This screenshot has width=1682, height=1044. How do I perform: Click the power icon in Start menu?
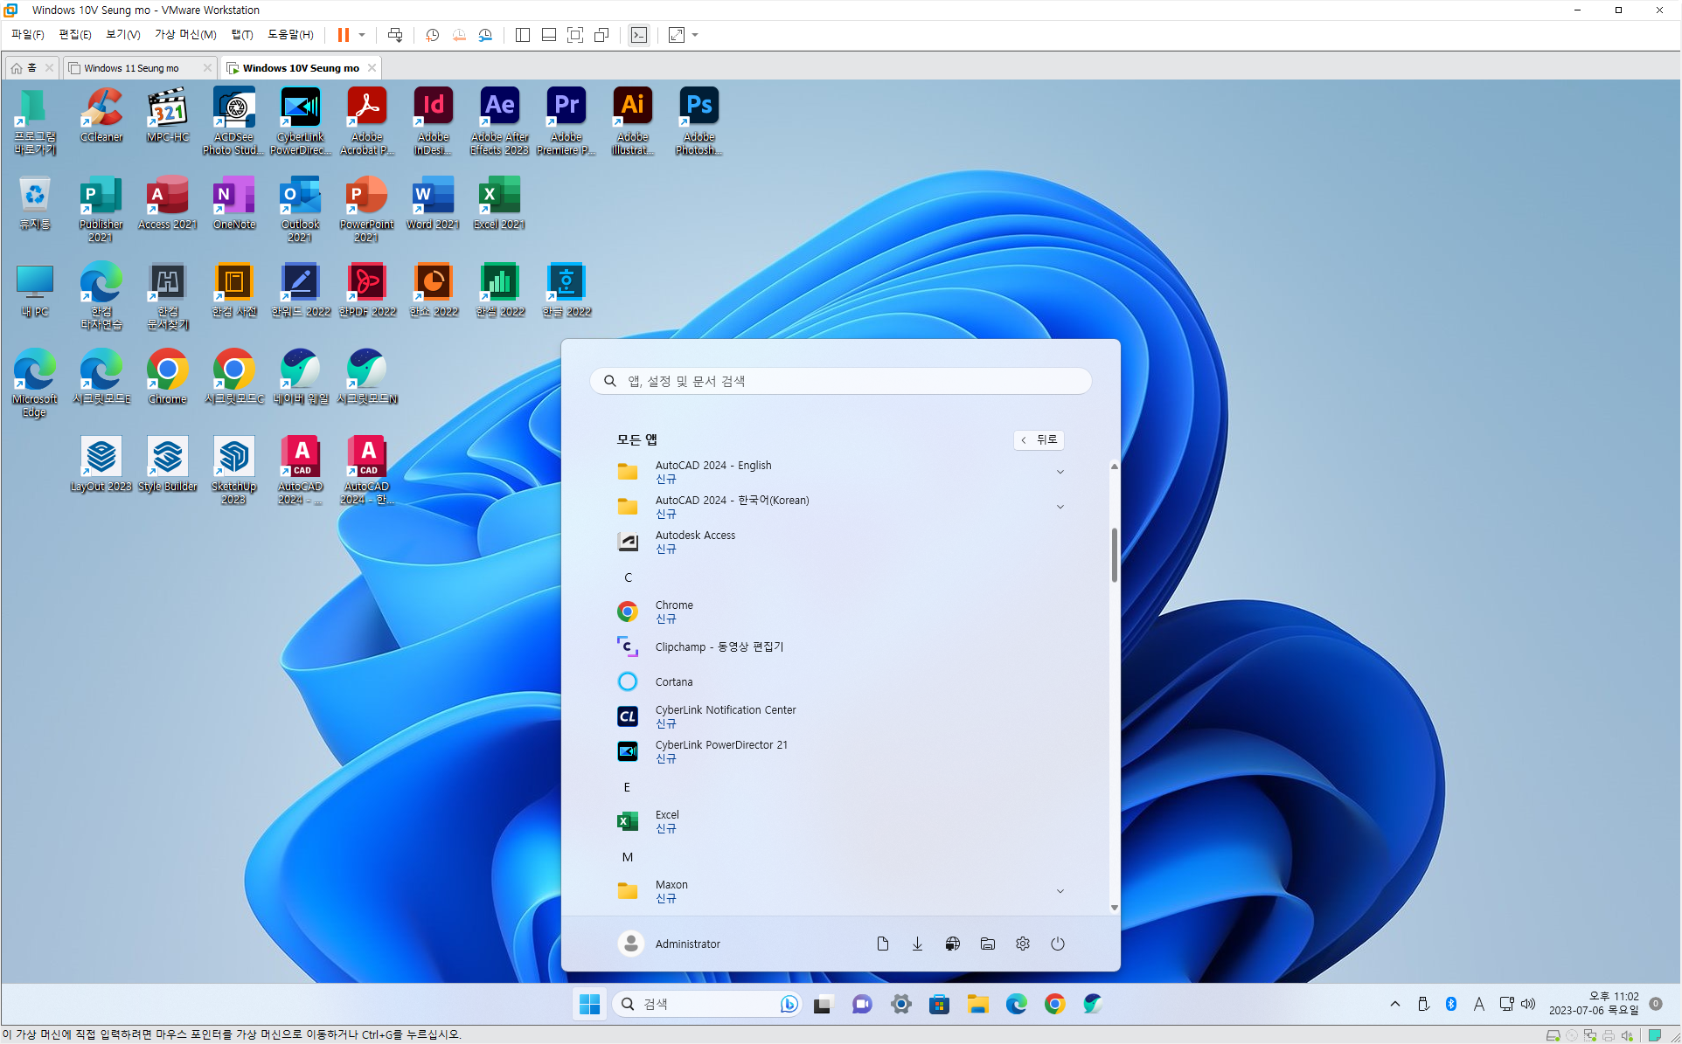tap(1057, 944)
